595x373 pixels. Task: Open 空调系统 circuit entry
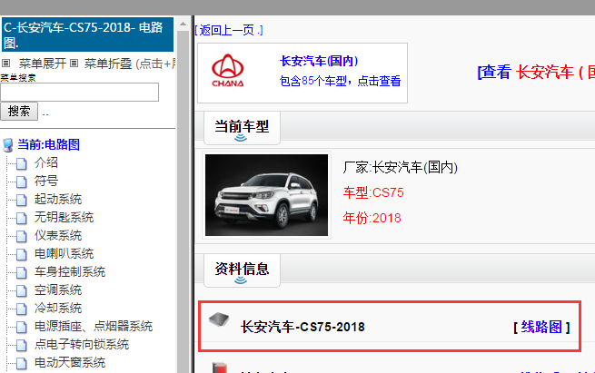pos(58,290)
